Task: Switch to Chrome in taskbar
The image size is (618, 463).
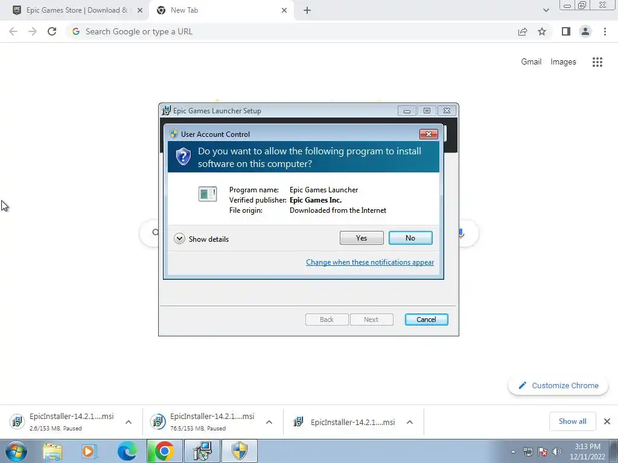Action: pyautogui.click(x=164, y=451)
